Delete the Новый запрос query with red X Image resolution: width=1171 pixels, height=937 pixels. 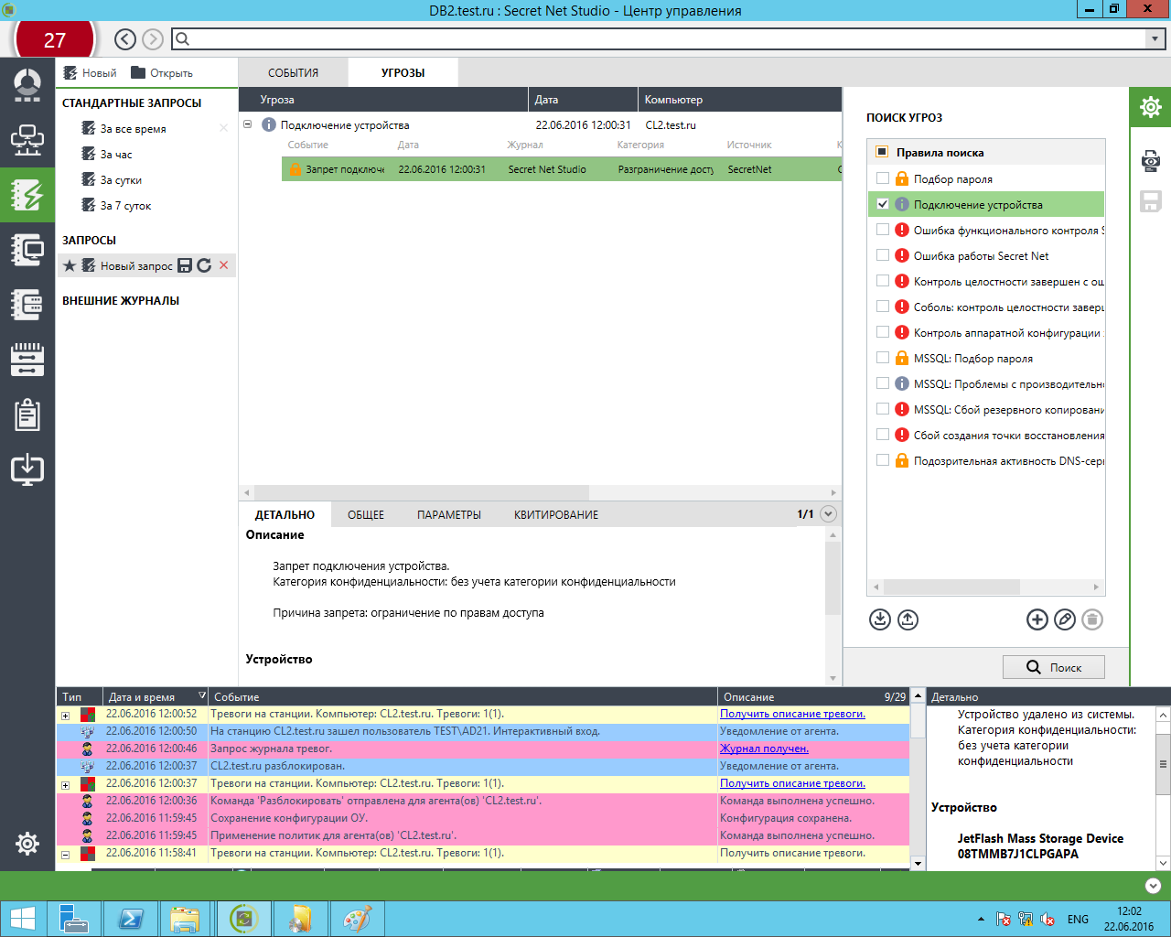pyautogui.click(x=223, y=265)
